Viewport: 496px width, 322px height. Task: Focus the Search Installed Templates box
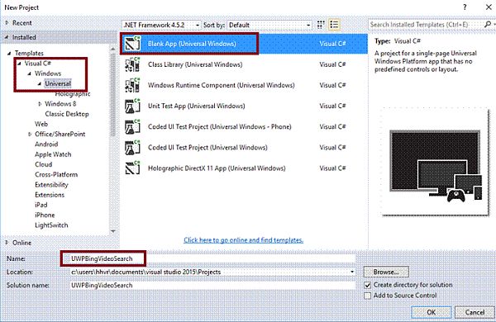(426, 25)
